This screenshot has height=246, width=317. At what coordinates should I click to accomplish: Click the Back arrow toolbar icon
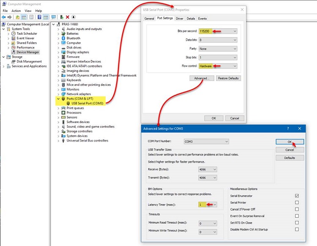pyautogui.click(x=4, y=17)
